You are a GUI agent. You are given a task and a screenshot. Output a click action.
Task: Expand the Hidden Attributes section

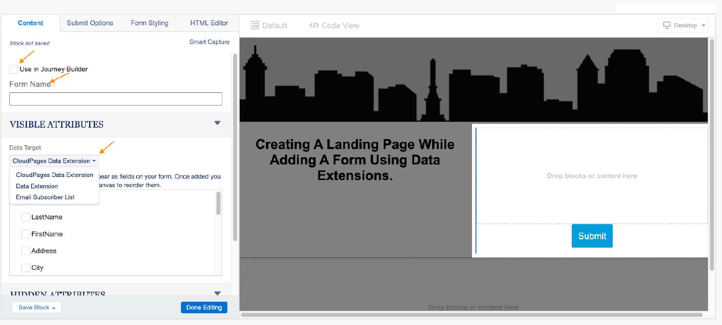[x=217, y=294]
